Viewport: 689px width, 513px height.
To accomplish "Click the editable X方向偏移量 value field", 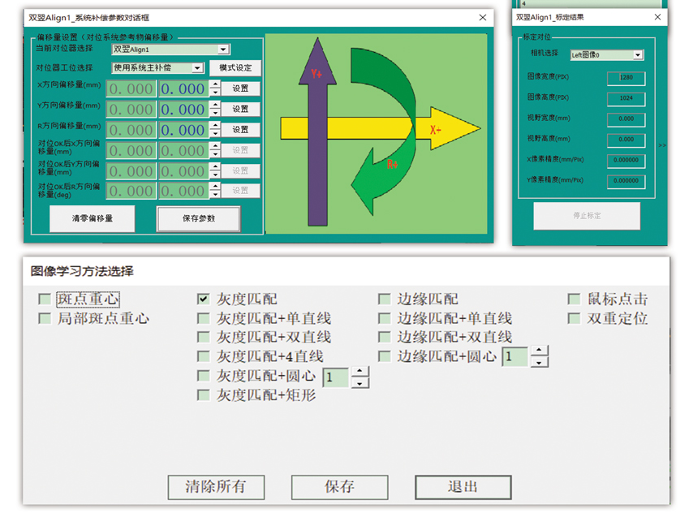I will tap(183, 88).
